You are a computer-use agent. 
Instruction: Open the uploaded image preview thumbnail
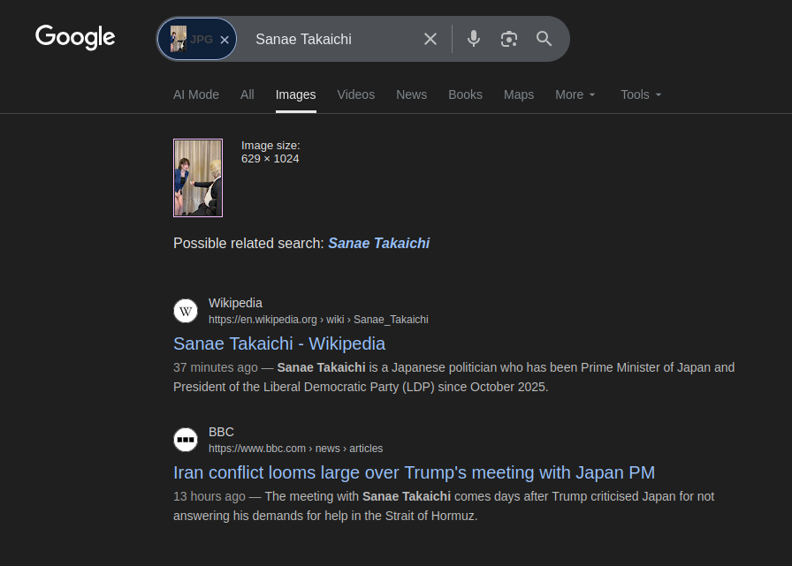198,178
